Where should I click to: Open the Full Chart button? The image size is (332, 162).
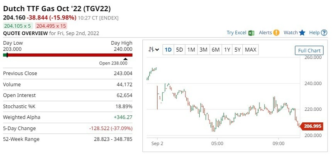(309, 50)
